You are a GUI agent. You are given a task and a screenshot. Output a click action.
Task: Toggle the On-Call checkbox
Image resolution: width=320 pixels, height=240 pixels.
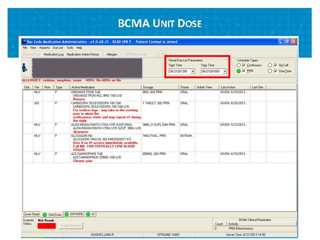pos(276,65)
